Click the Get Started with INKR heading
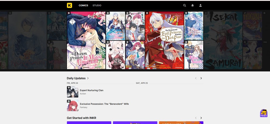Screen dimensions: 270x124 tap(81, 118)
